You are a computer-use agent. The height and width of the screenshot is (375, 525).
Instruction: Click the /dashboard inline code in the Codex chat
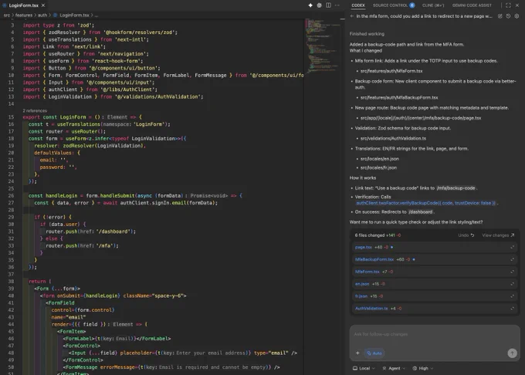(421, 211)
